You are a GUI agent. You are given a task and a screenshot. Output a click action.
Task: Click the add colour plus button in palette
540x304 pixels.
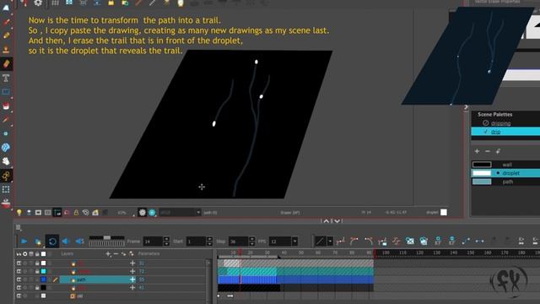[477, 151]
